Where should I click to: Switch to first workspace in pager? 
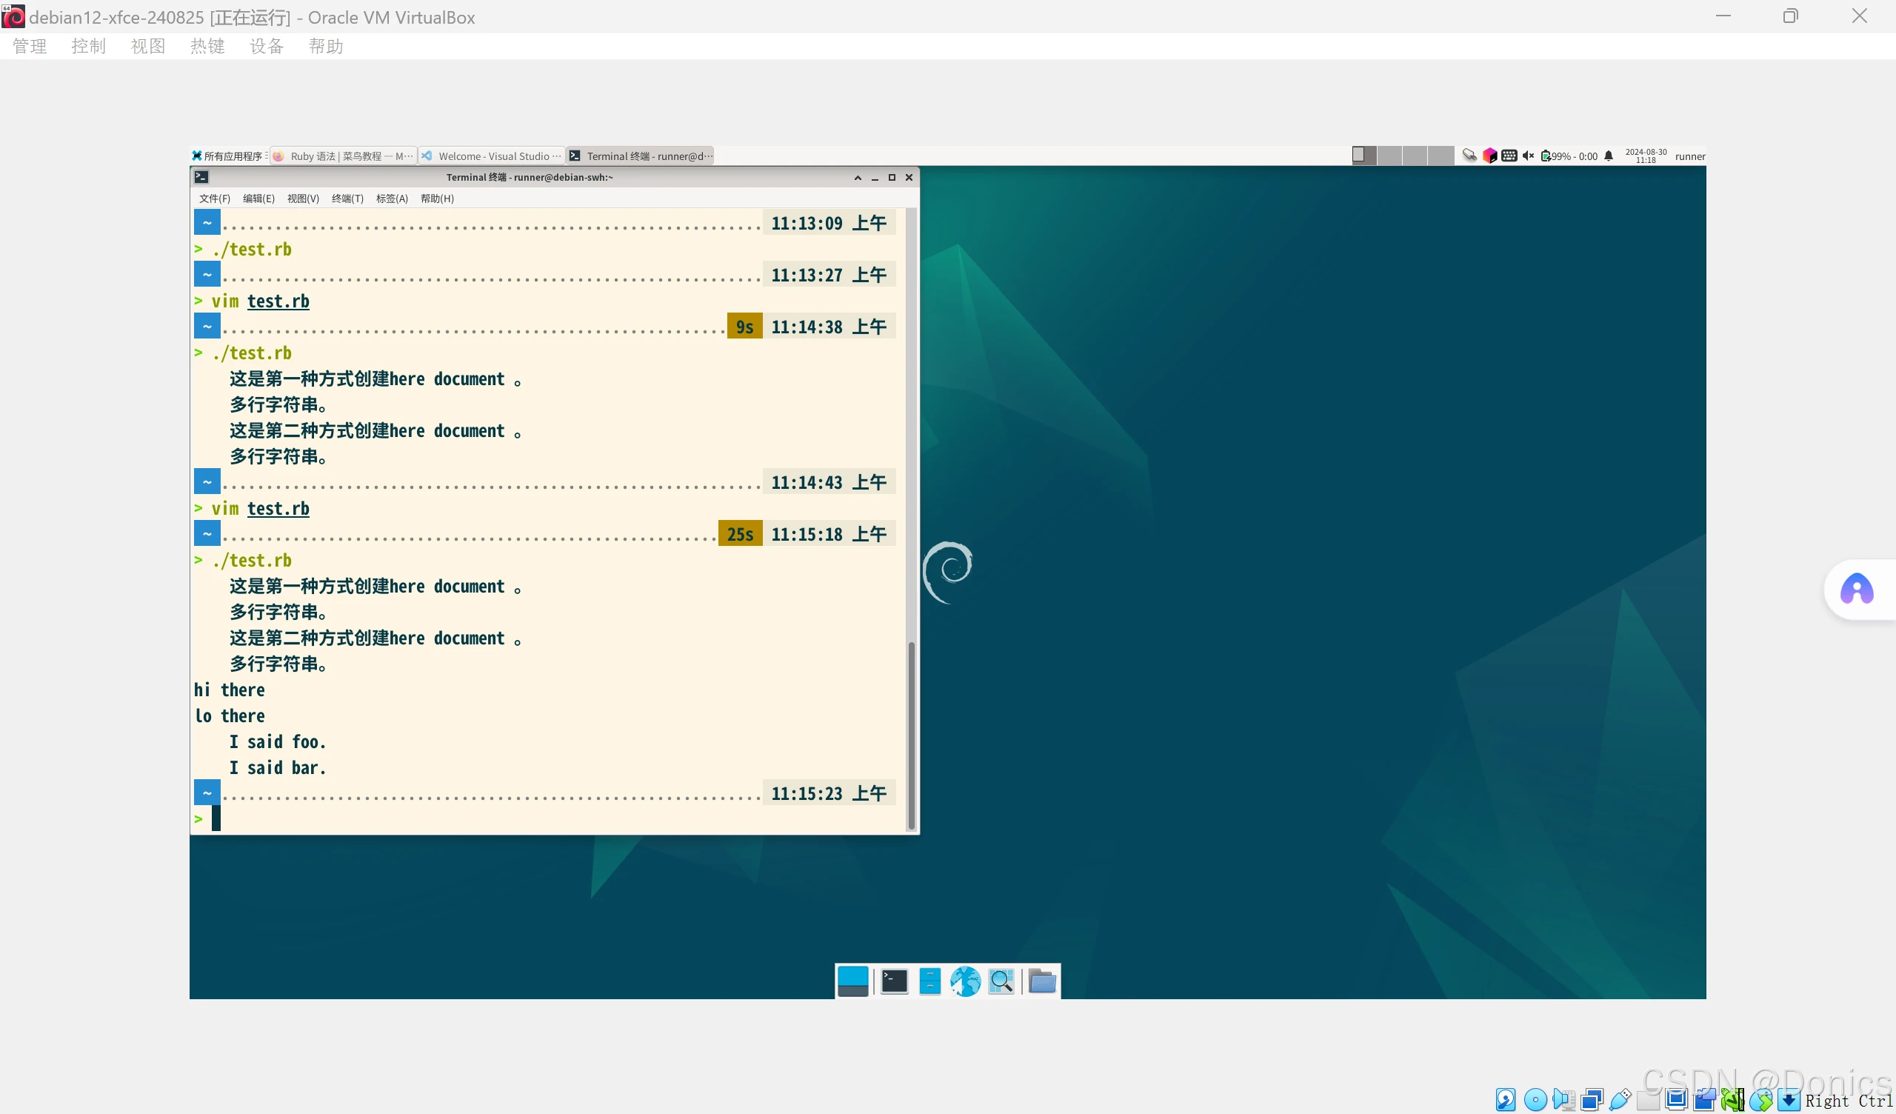(1363, 155)
